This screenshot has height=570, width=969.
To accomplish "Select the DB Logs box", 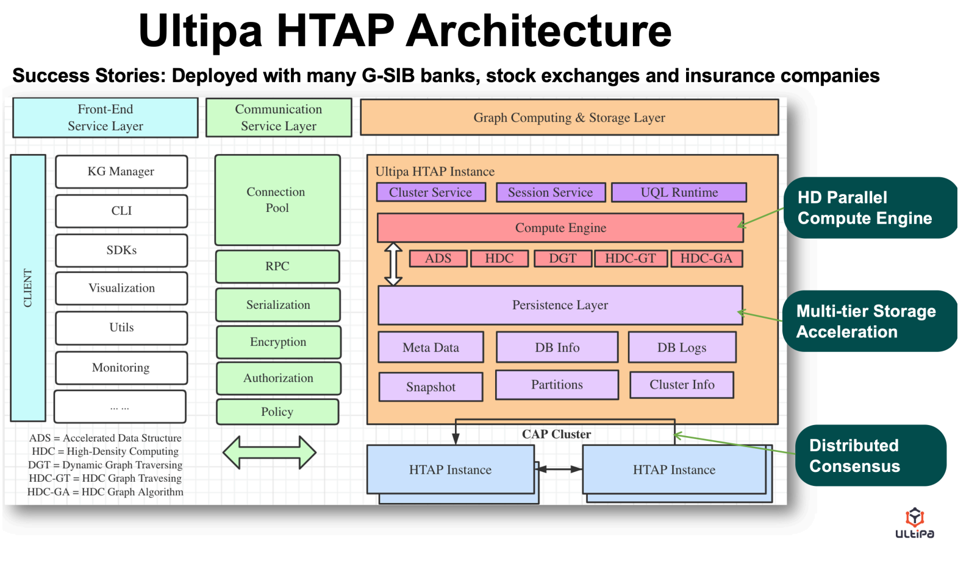I will (x=682, y=347).
